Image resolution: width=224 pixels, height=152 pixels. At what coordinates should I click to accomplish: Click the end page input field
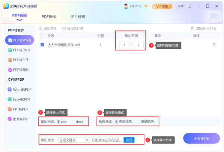tap(138, 45)
